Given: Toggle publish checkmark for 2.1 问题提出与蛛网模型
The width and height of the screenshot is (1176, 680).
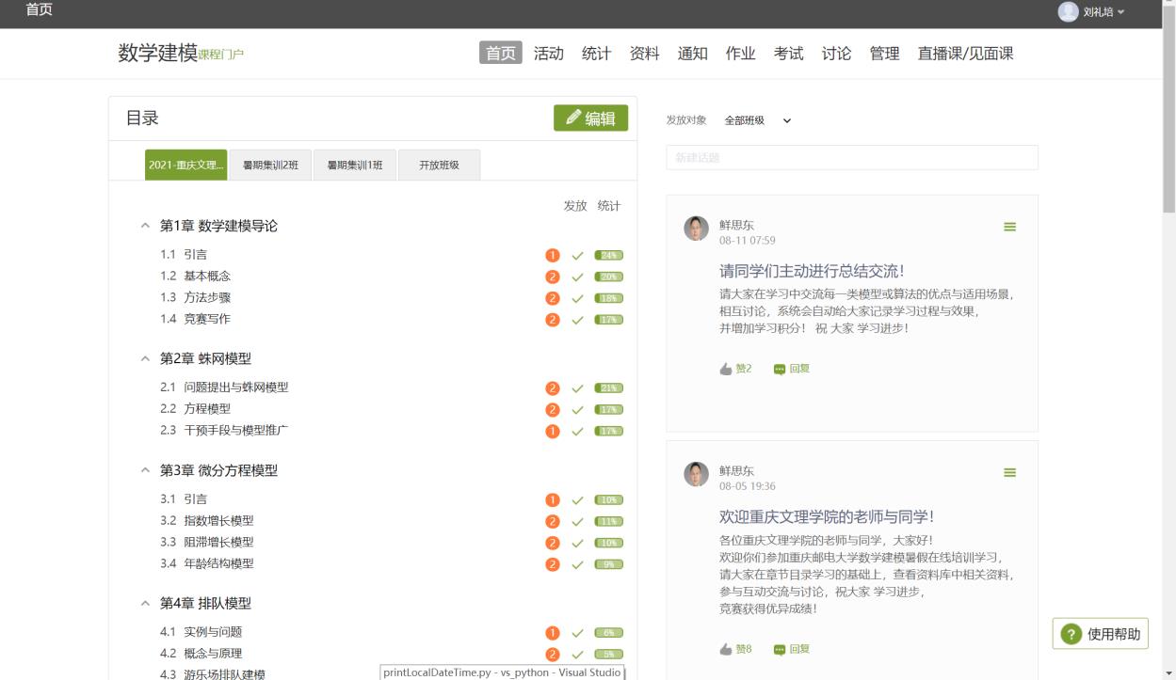Looking at the screenshot, I should [x=578, y=388].
